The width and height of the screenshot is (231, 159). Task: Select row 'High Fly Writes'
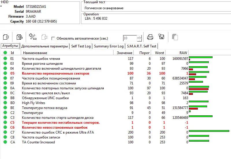(x=115, y=103)
